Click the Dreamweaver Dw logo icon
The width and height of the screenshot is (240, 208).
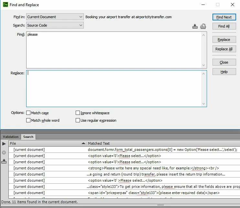pos(5,5)
